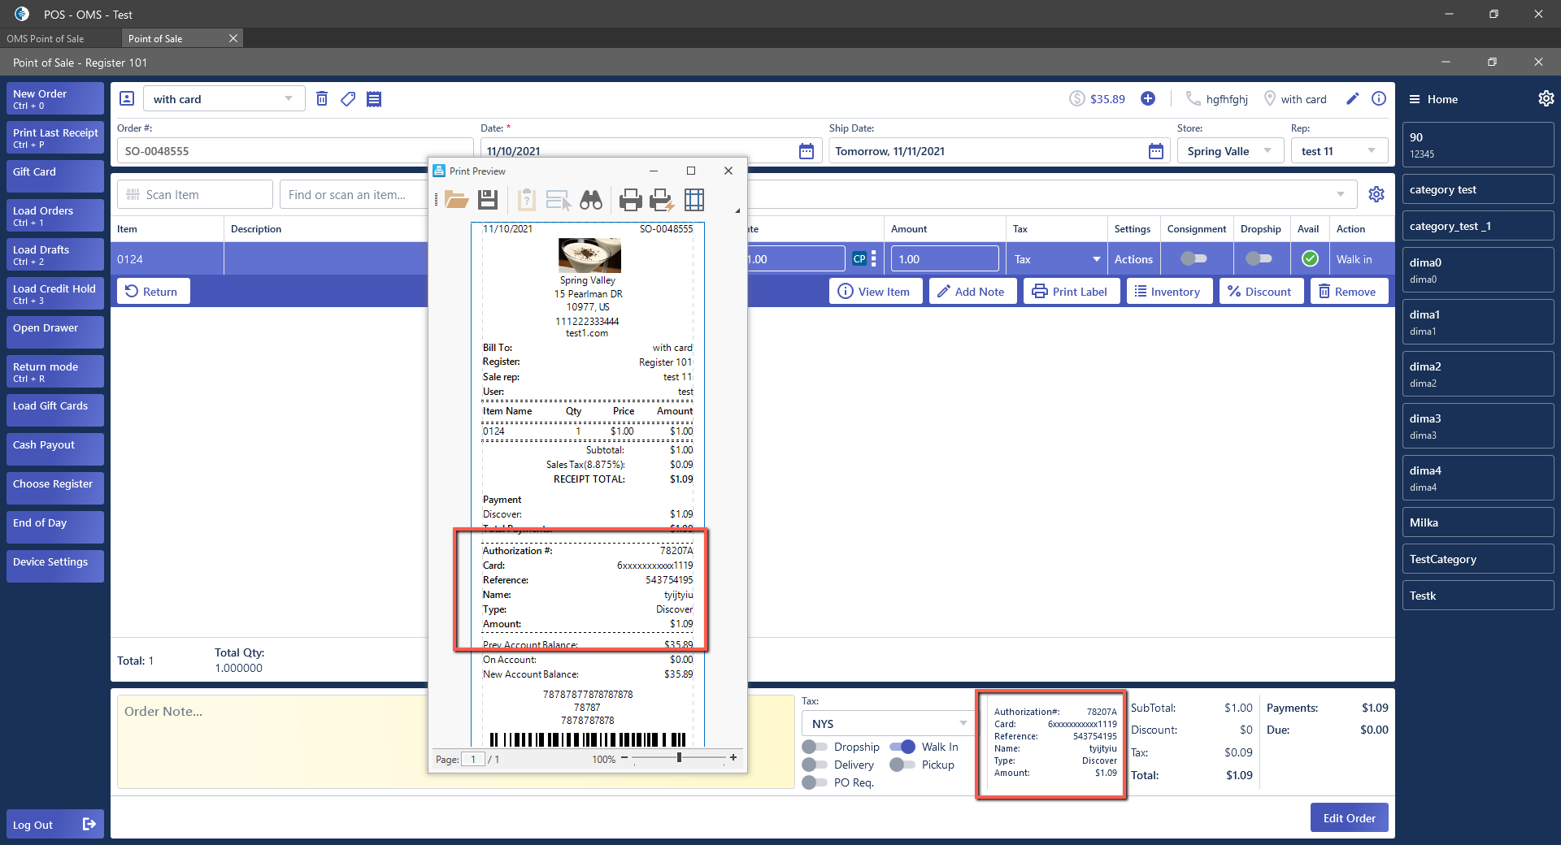
Task: Click the blue plus icon next to $35.89
Action: click(1148, 99)
